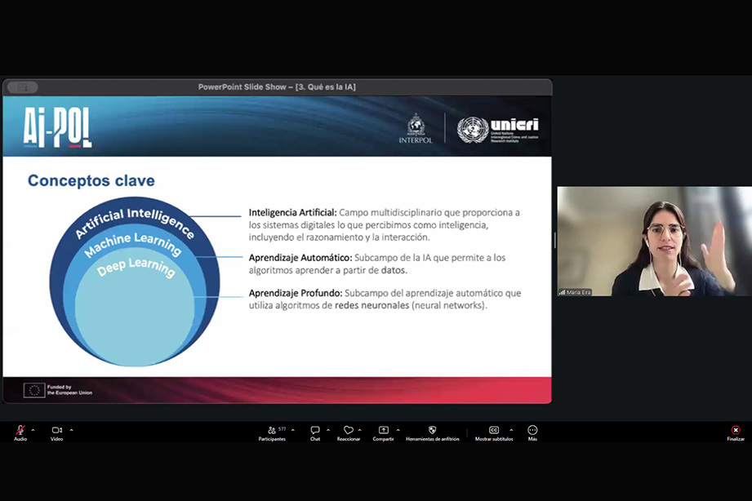Click the Reaccionar heart icon
The image size is (752, 501).
tap(349, 430)
